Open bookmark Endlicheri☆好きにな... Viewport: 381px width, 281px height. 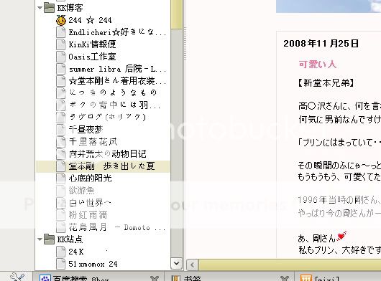(117, 32)
